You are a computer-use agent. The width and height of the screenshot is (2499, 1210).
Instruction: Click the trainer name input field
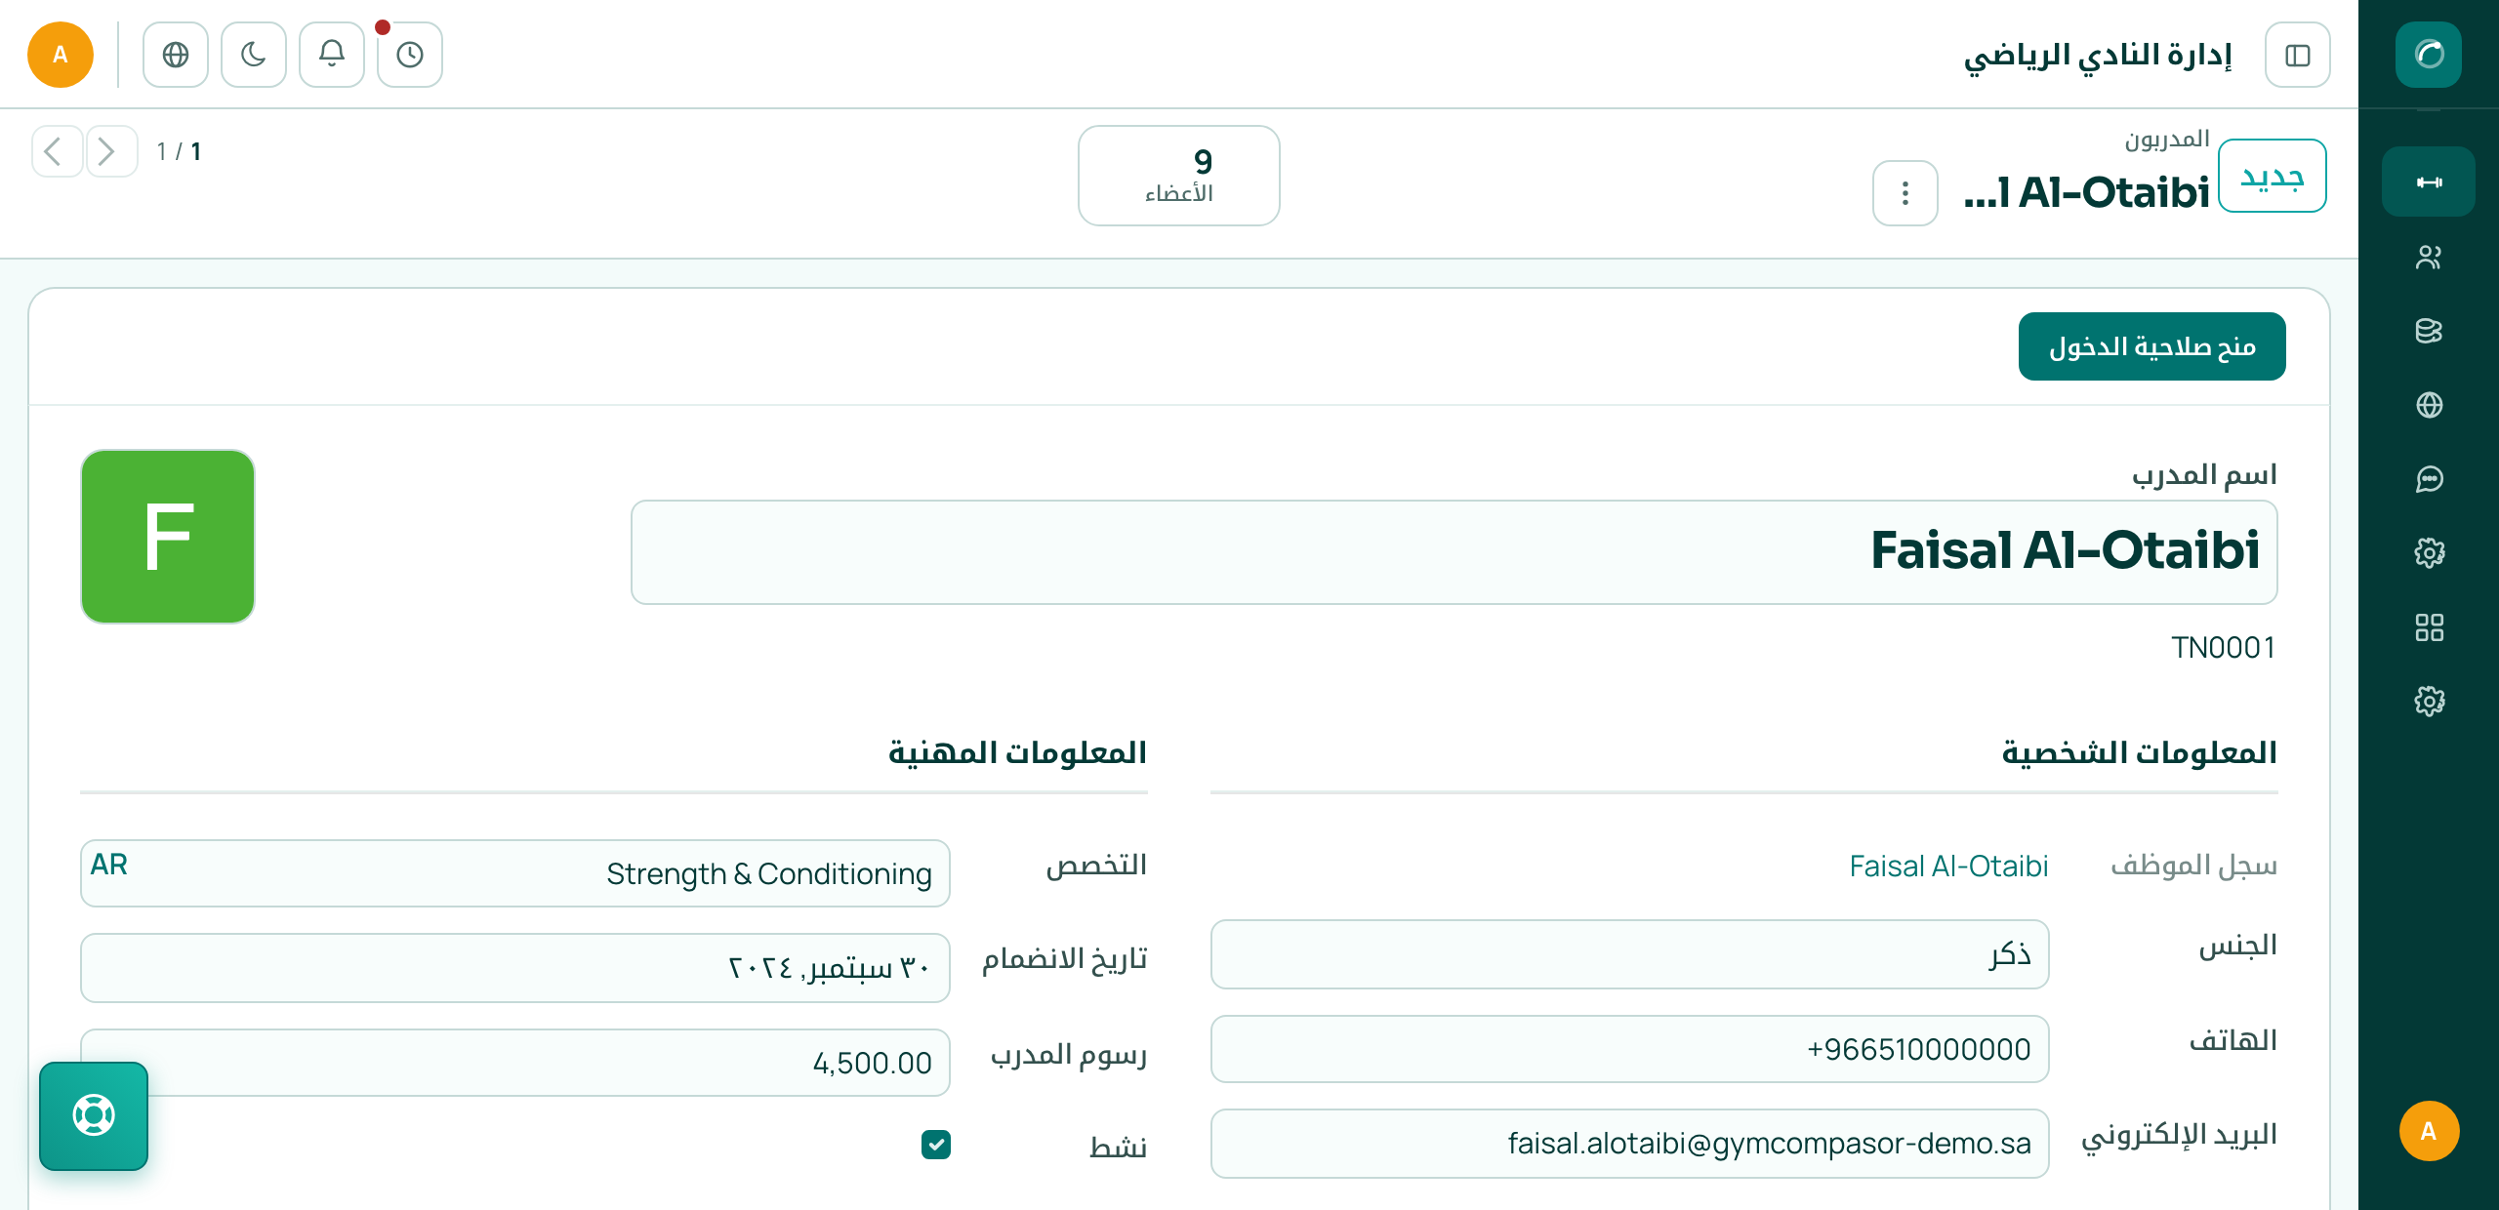[1454, 552]
